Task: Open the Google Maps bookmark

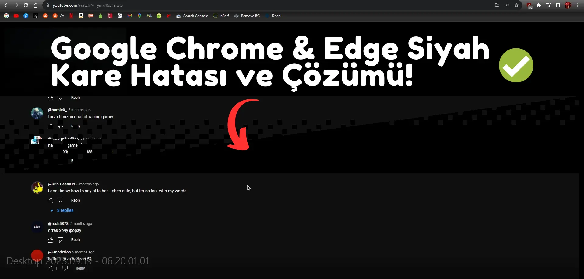Action: [x=139, y=16]
